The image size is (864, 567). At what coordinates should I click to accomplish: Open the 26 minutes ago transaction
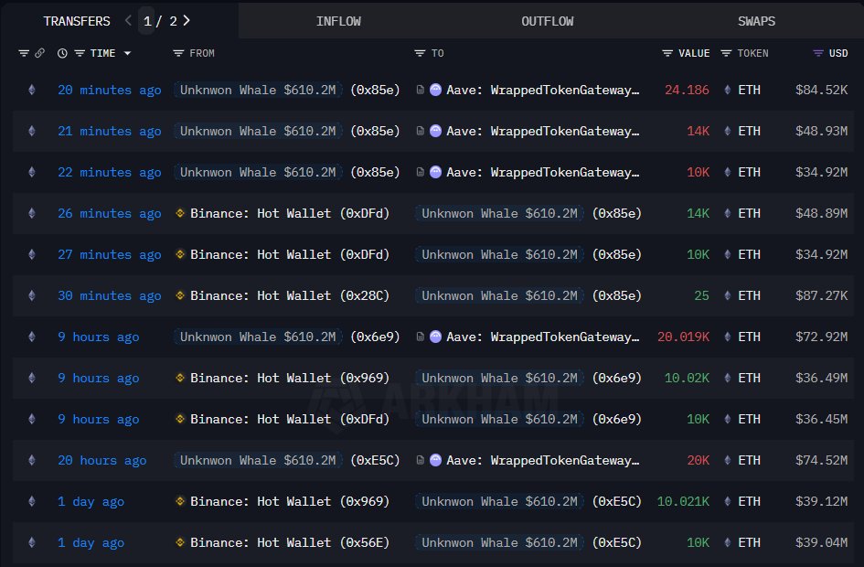point(109,213)
